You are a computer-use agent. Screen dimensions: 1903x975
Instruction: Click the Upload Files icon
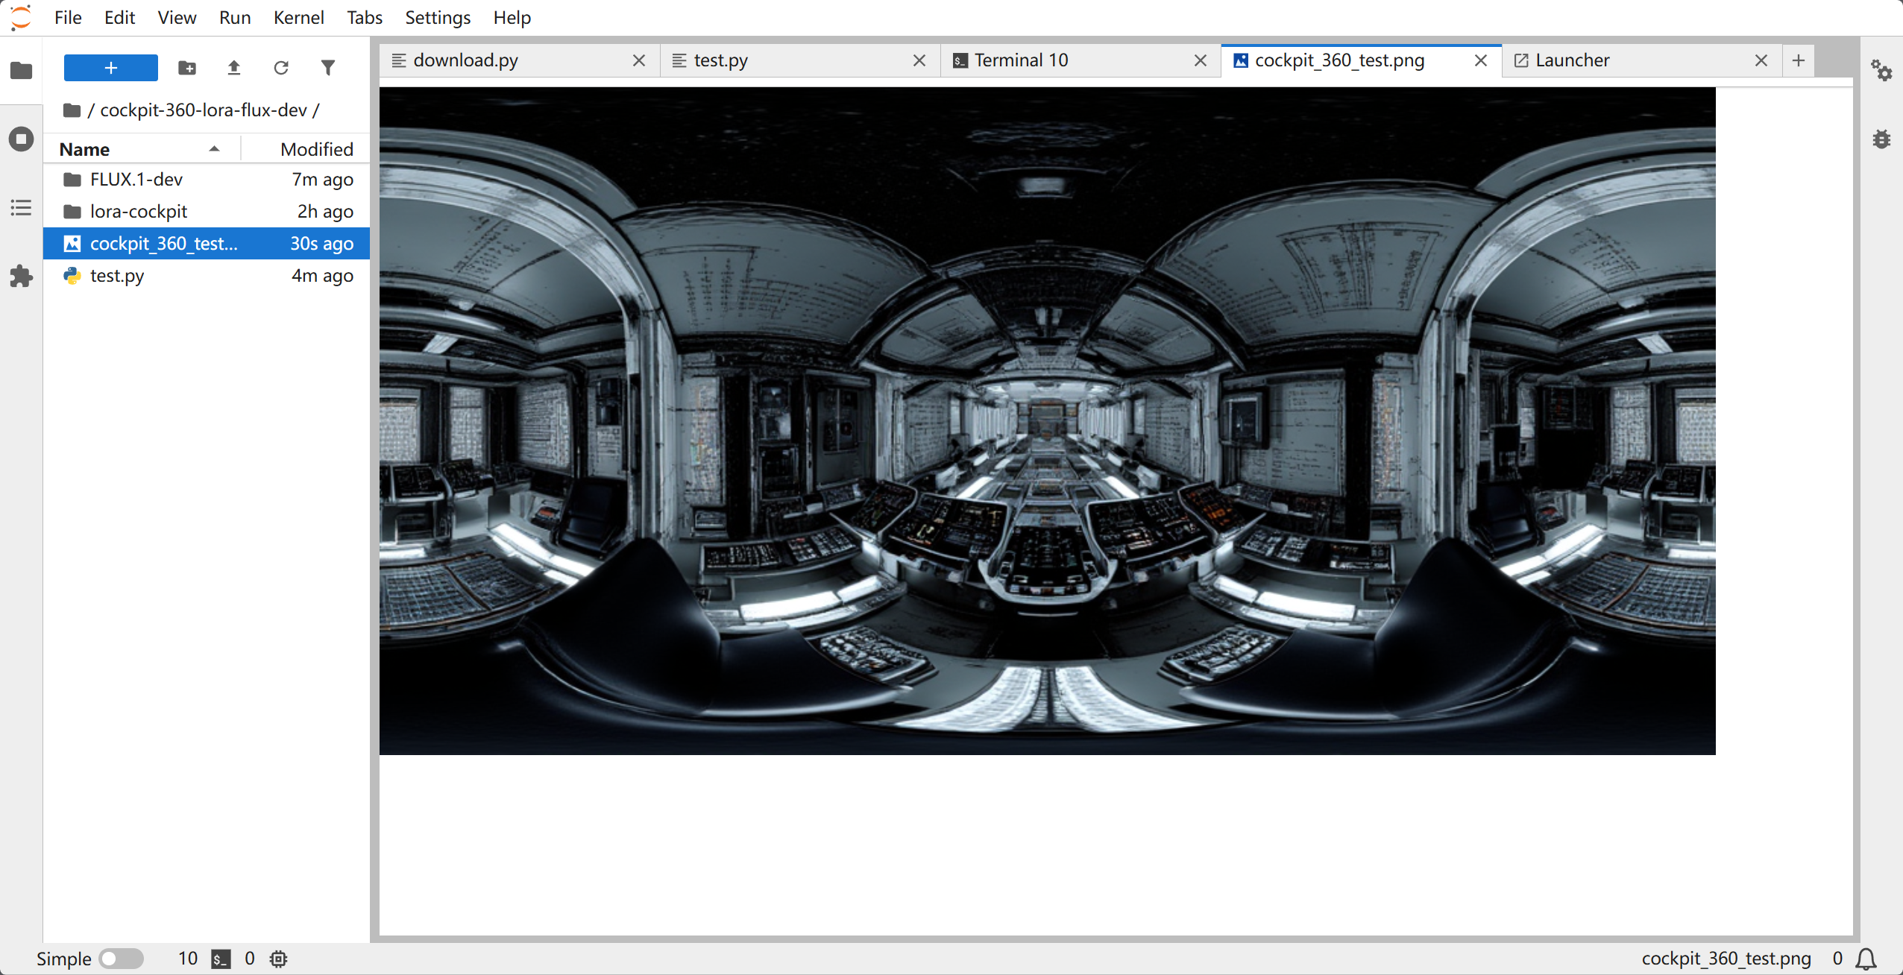[234, 68]
